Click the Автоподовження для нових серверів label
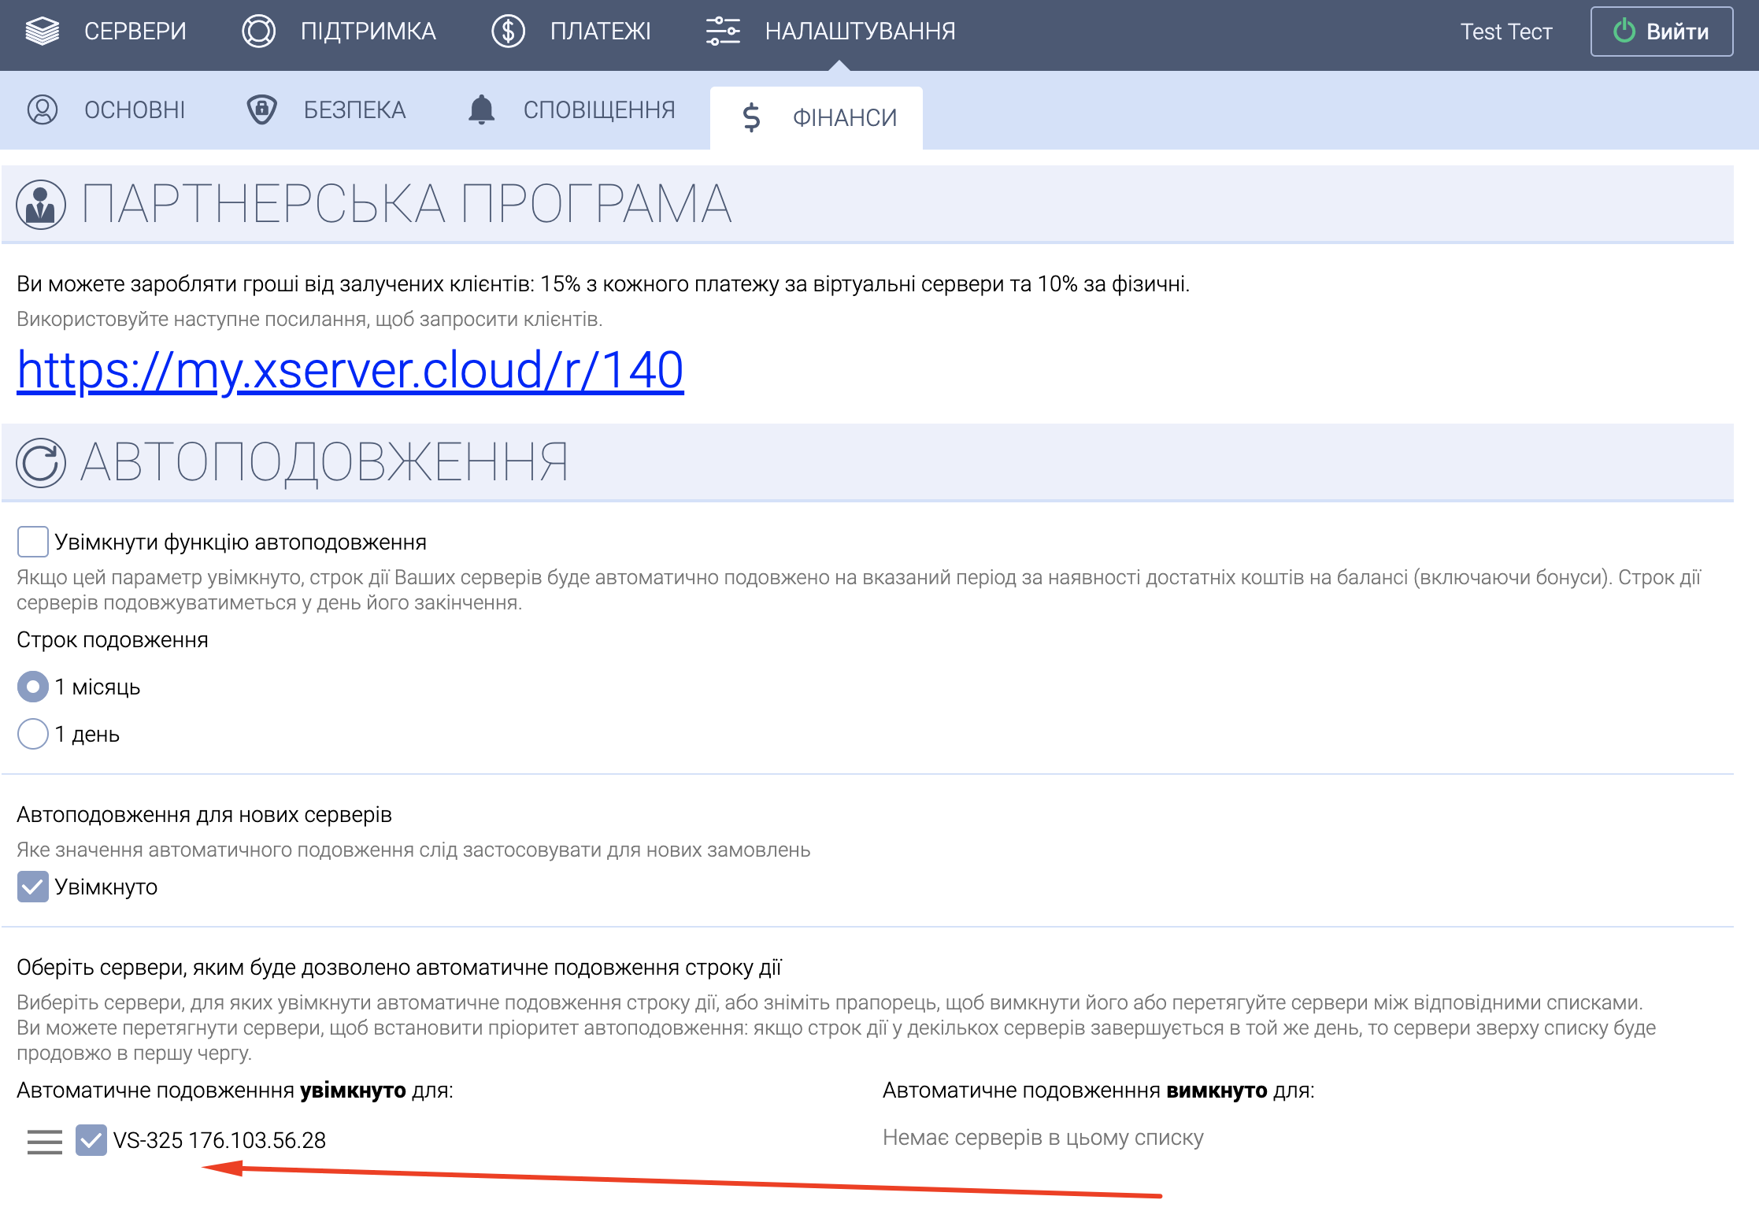The image size is (1759, 1211). pyautogui.click(x=204, y=815)
